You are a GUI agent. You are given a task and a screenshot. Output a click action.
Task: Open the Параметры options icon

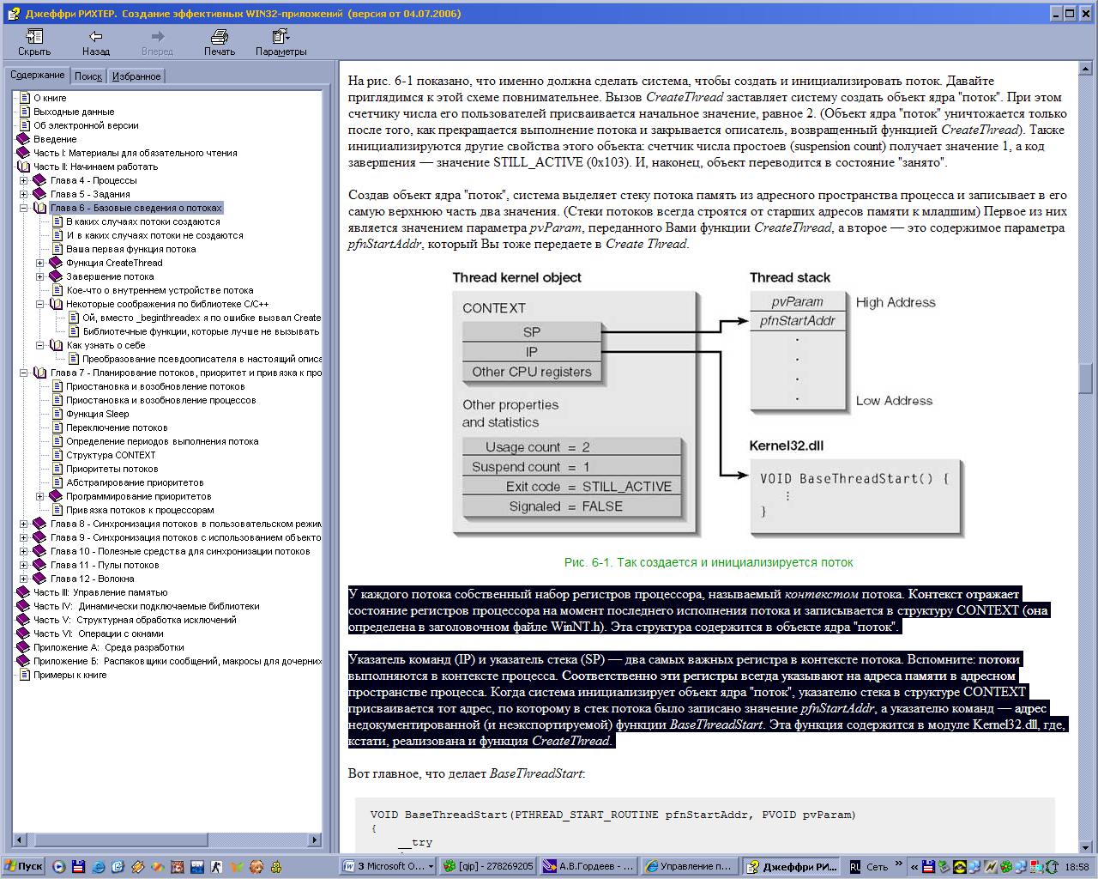(x=281, y=36)
